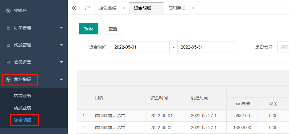
Task: Click row number 2 cell
Action: point(84,128)
